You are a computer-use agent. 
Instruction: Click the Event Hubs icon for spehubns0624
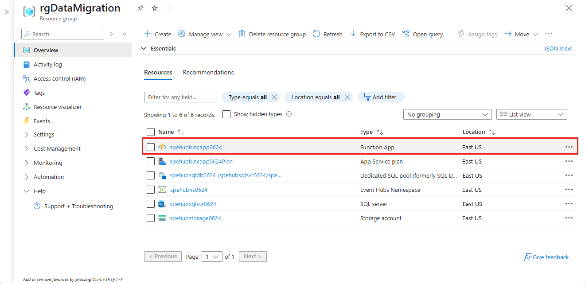pos(162,190)
